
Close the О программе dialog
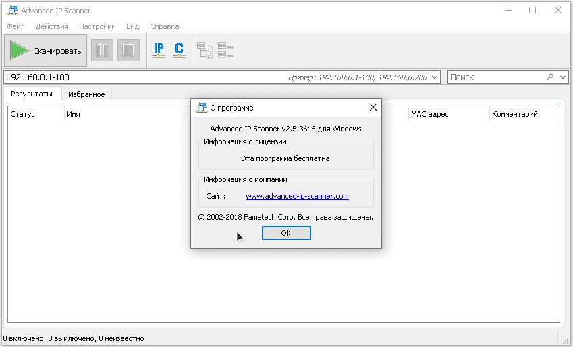coord(373,107)
